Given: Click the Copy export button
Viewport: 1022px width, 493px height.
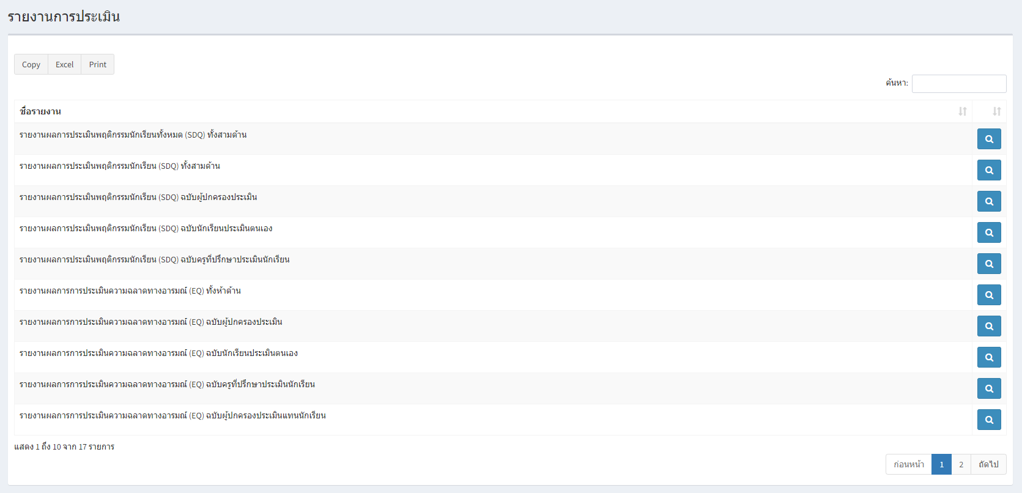Looking at the screenshot, I should click(x=31, y=64).
